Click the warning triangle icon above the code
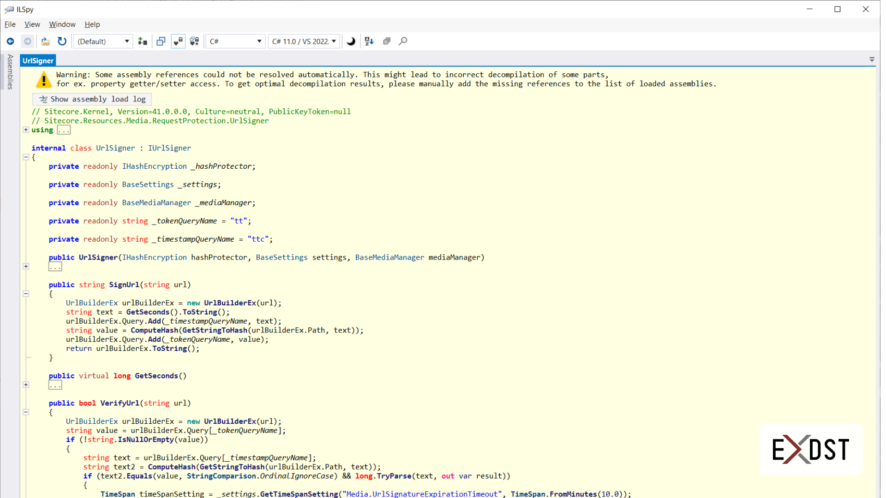This screenshot has width=886, height=498. tap(43, 79)
